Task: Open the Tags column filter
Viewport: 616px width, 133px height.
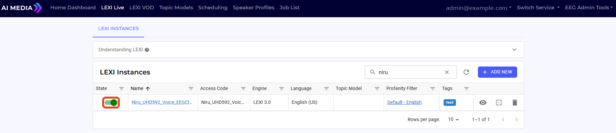Action: [467, 89]
